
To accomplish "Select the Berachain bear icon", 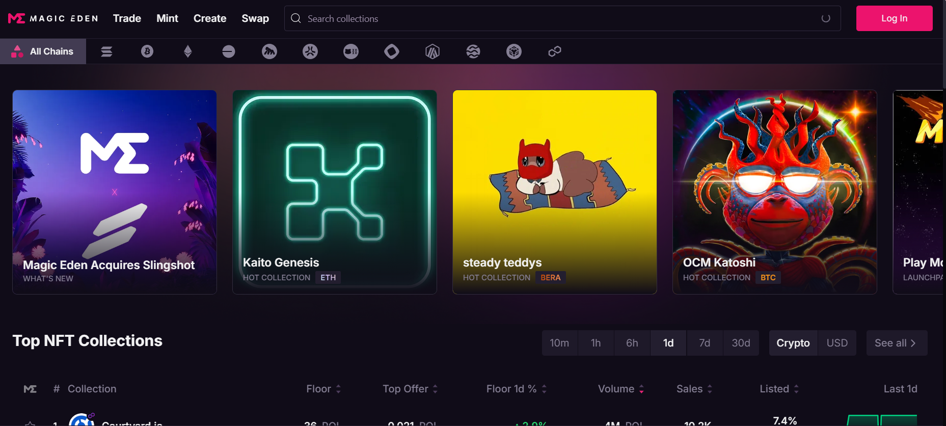I will point(351,51).
